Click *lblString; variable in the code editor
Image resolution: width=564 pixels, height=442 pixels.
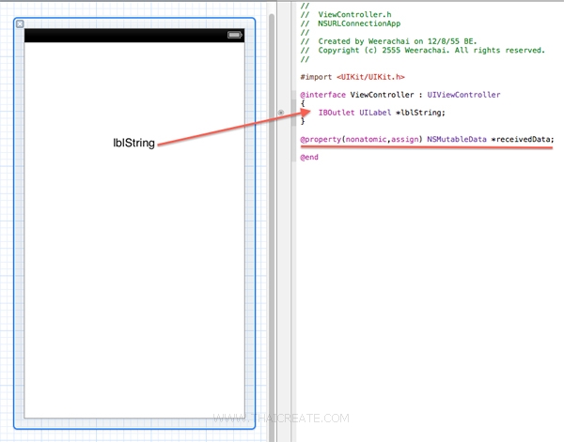(420, 113)
